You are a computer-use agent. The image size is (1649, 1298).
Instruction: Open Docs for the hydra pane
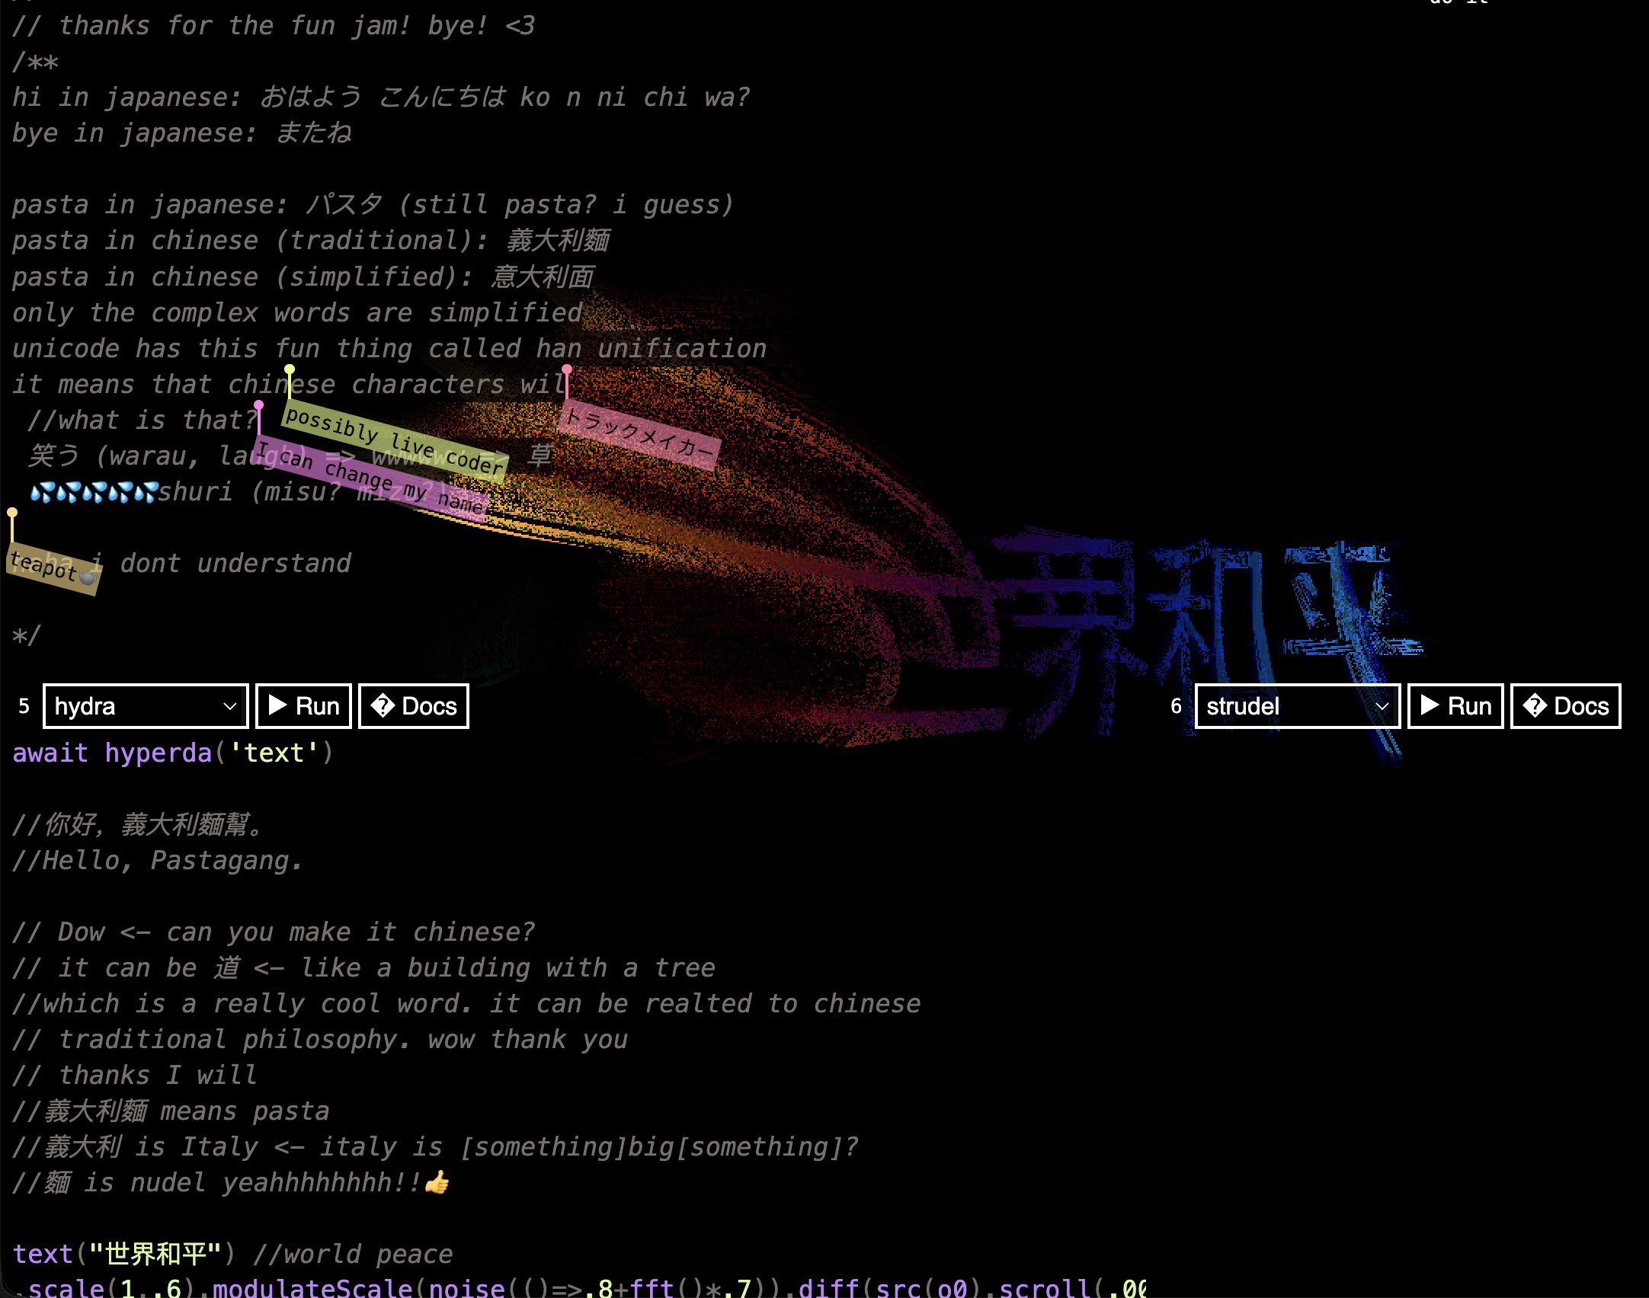[x=413, y=706]
